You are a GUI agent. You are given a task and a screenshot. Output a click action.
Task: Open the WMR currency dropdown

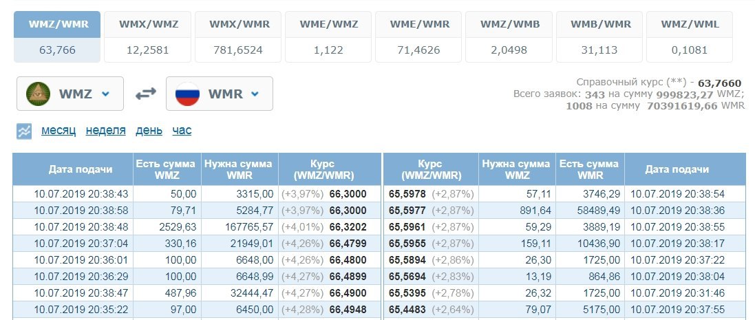pyautogui.click(x=220, y=94)
